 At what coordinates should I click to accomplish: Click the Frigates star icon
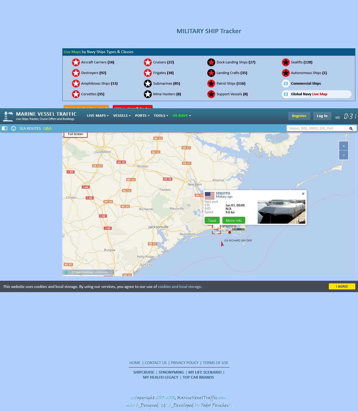[x=148, y=73]
